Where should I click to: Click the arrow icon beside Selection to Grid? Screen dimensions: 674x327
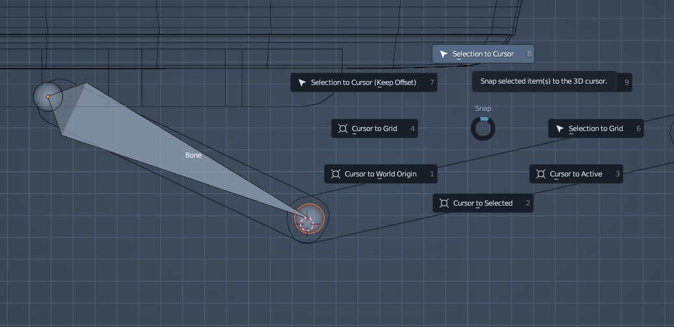[560, 128]
